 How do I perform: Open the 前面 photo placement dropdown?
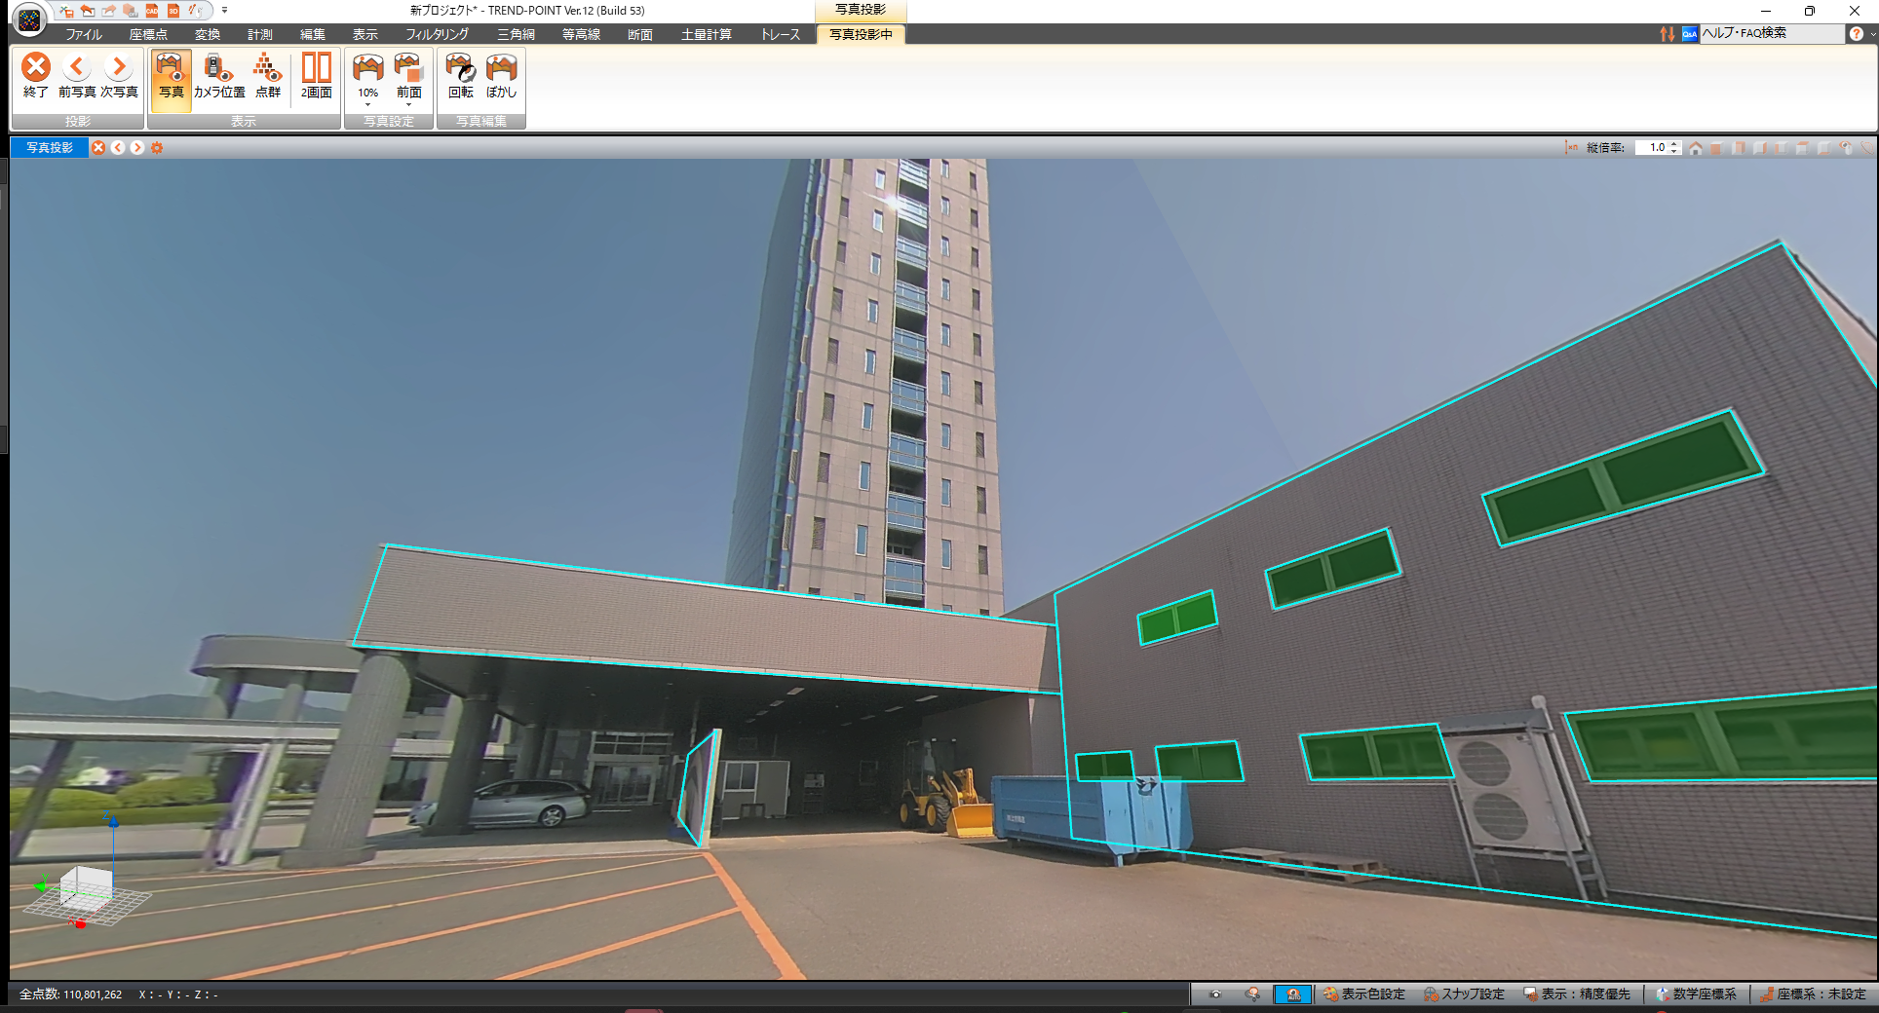[408, 104]
